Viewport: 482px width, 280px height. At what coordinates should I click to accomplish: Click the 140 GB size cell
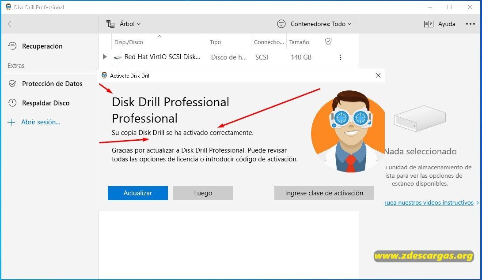pyautogui.click(x=301, y=57)
